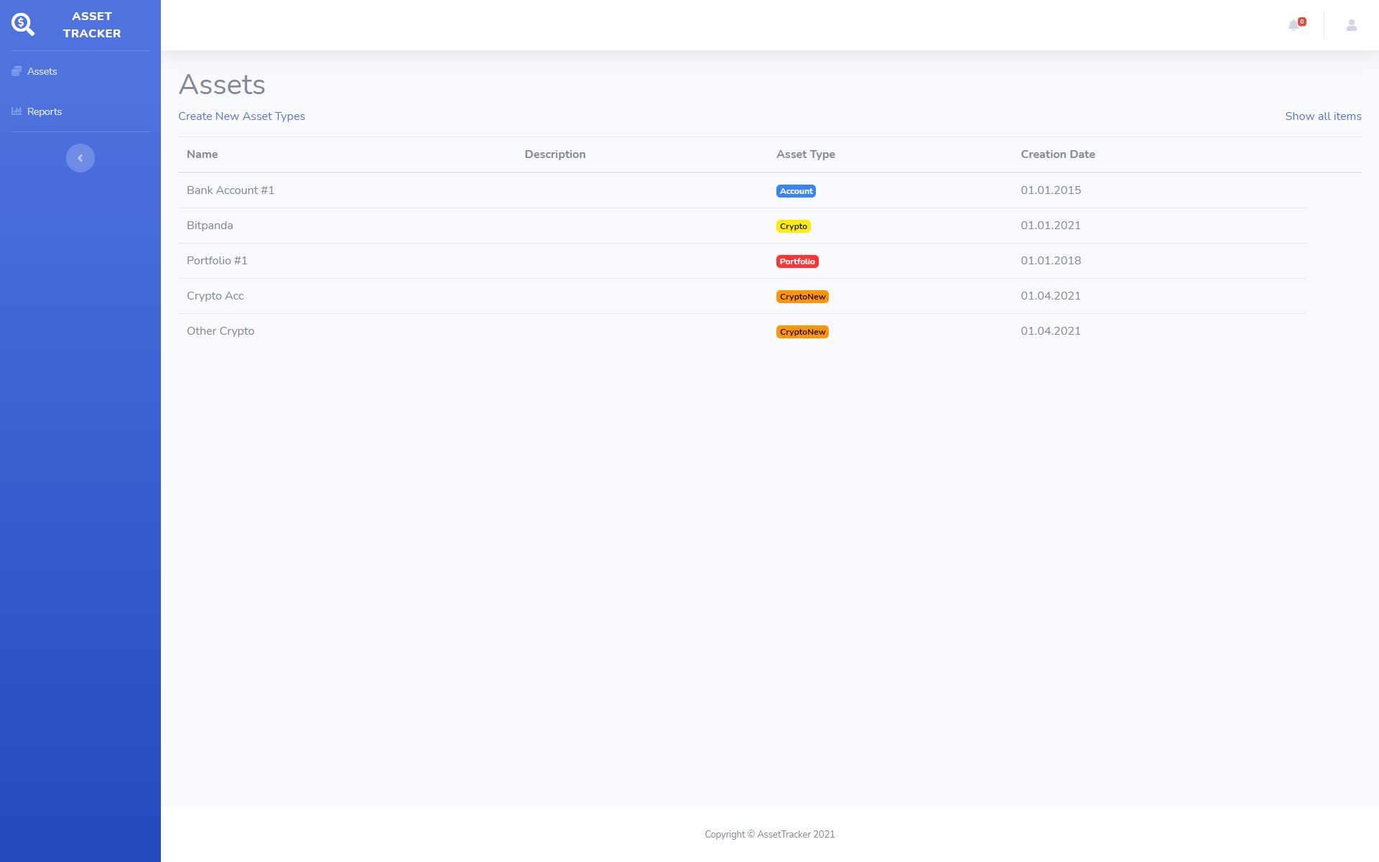Open the user profile avatar icon
Viewport: 1379px width, 862px height.
[x=1351, y=25]
